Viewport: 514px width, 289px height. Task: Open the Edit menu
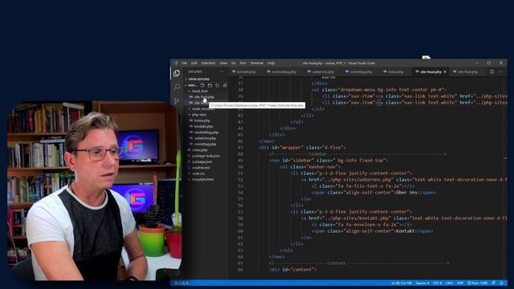point(194,63)
